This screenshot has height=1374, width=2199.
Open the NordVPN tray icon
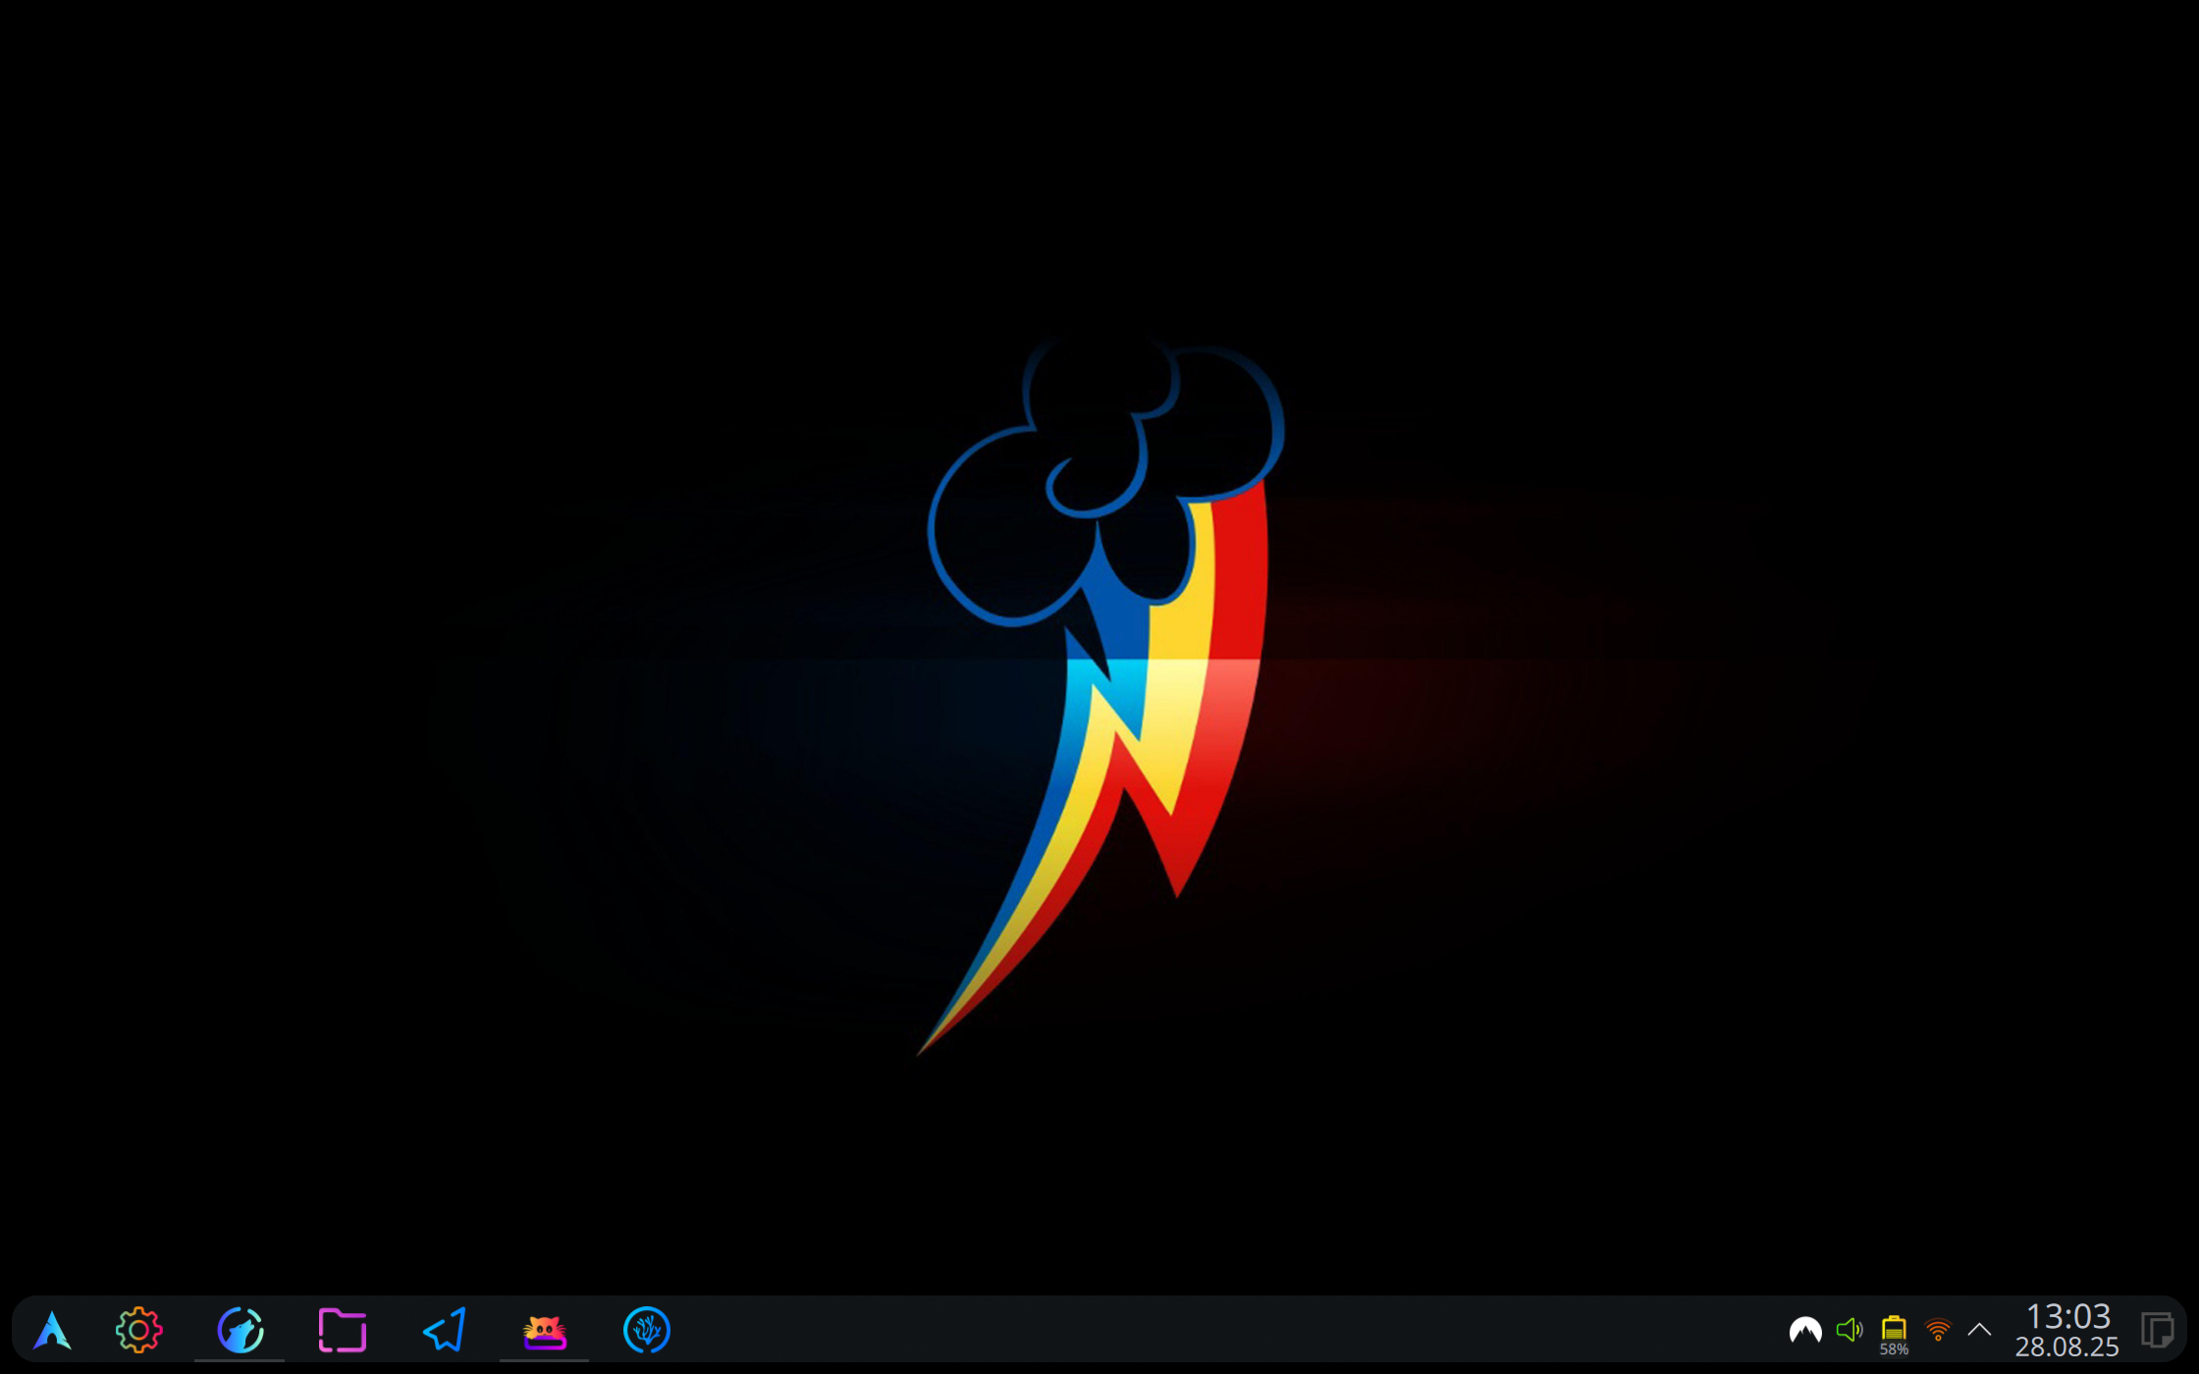(x=1804, y=1331)
